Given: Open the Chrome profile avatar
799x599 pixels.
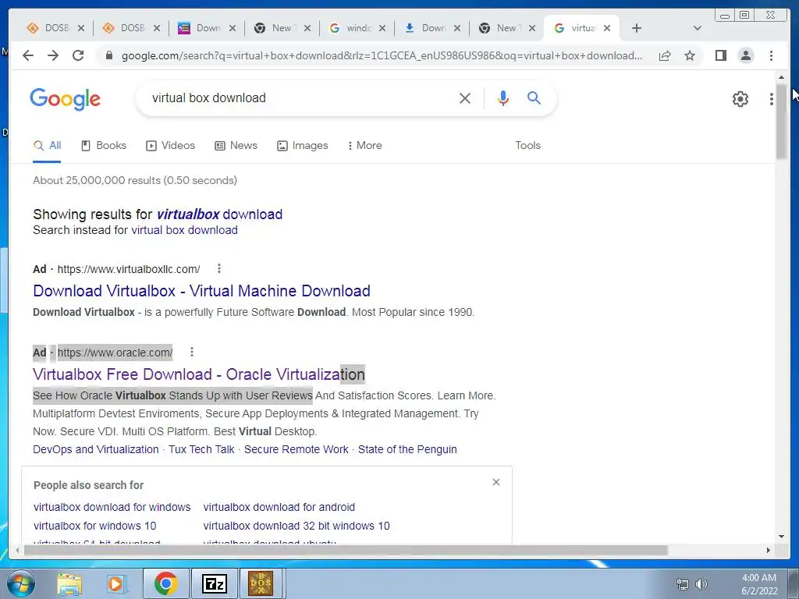Looking at the screenshot, I should coord(745,55).
